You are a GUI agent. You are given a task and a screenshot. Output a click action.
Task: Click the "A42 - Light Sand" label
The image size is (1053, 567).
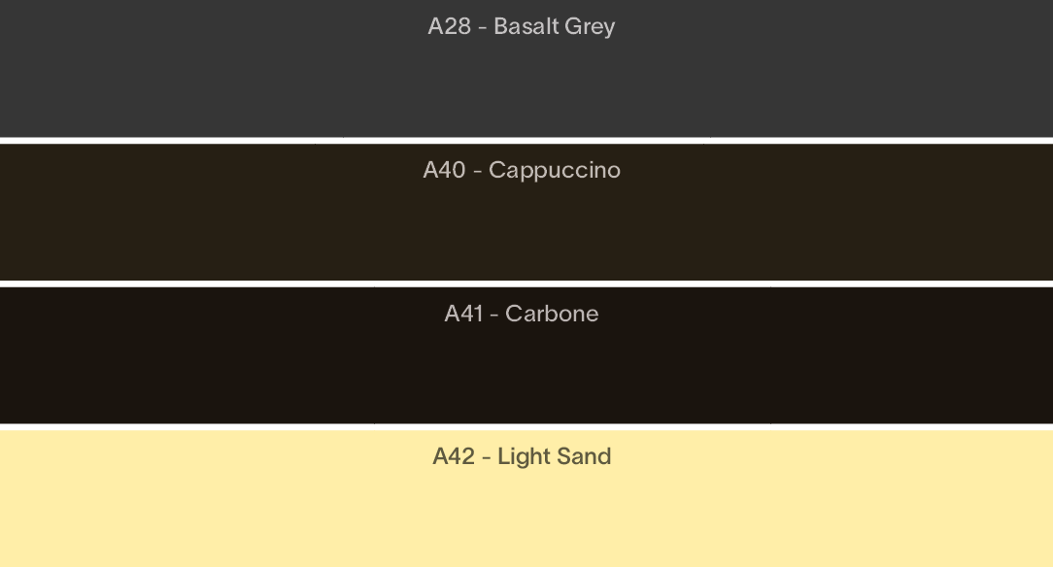coord(521,457)
